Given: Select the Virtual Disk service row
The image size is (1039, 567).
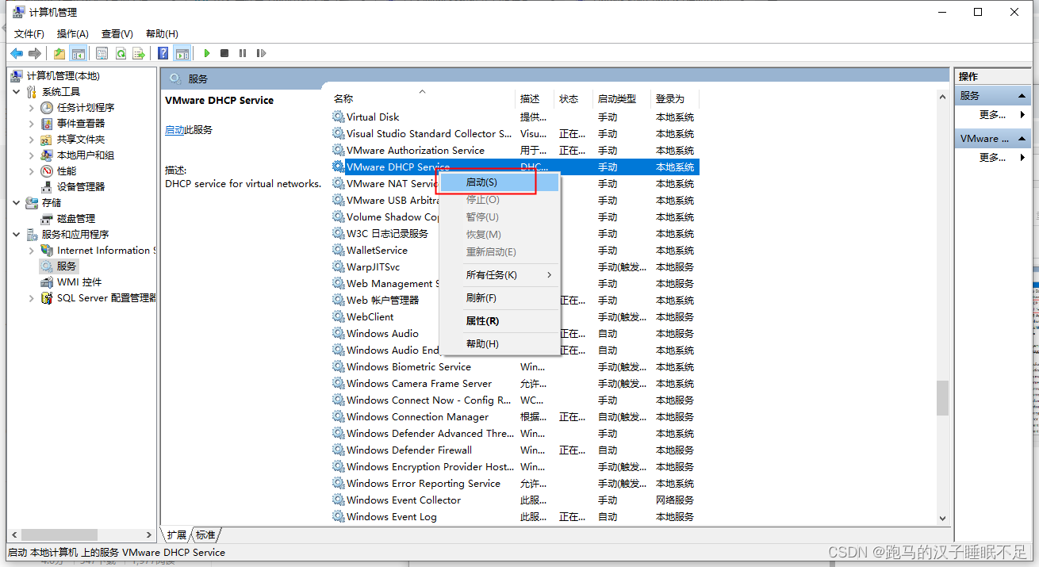Looking at the screenshot, I should [514, 117].
